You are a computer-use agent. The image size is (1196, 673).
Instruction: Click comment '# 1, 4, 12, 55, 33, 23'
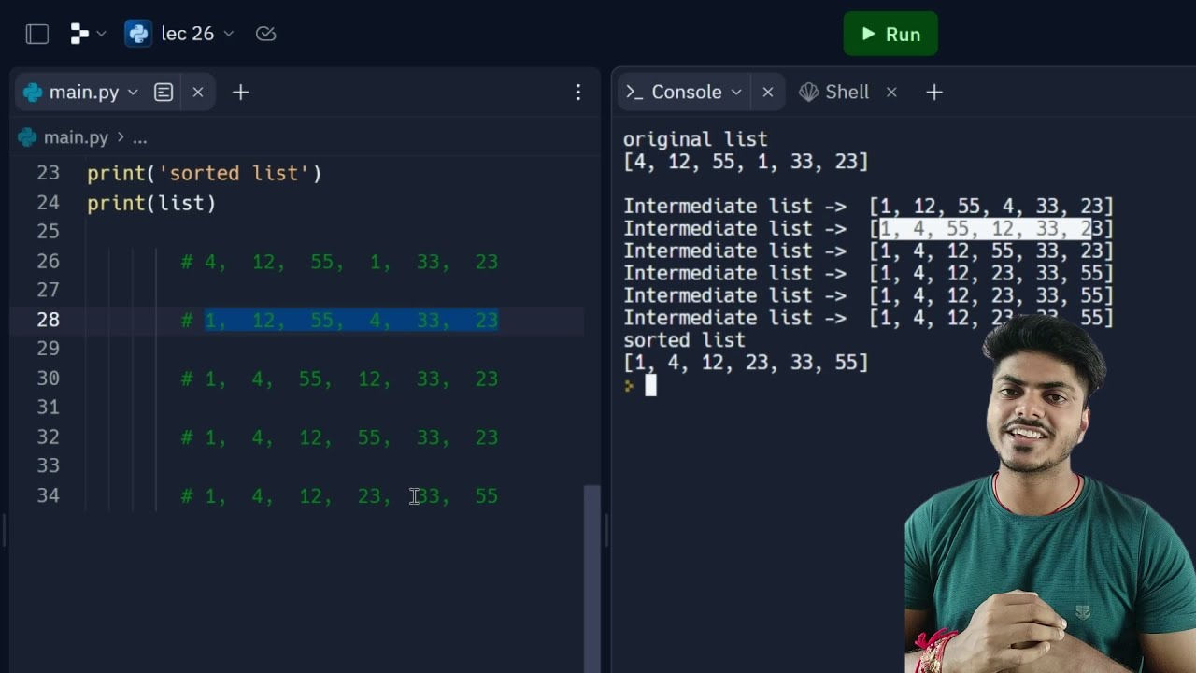coord(340,437)
